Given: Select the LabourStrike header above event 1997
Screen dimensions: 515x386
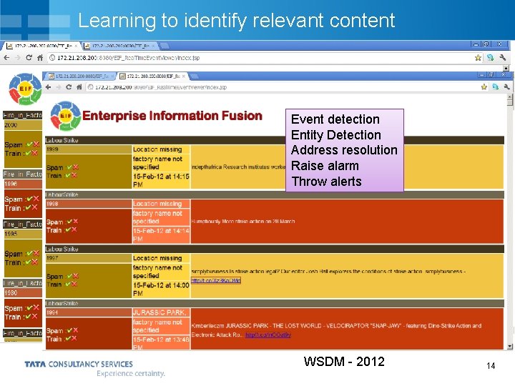Looking at the screenshot, I should coord(274,249).
